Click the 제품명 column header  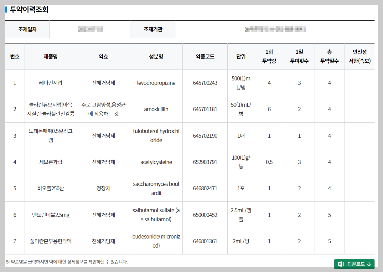[x=50, y=56]
